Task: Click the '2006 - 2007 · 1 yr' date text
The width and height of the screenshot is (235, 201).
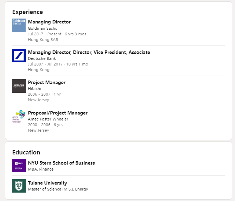Action: [x=44, y=94]
